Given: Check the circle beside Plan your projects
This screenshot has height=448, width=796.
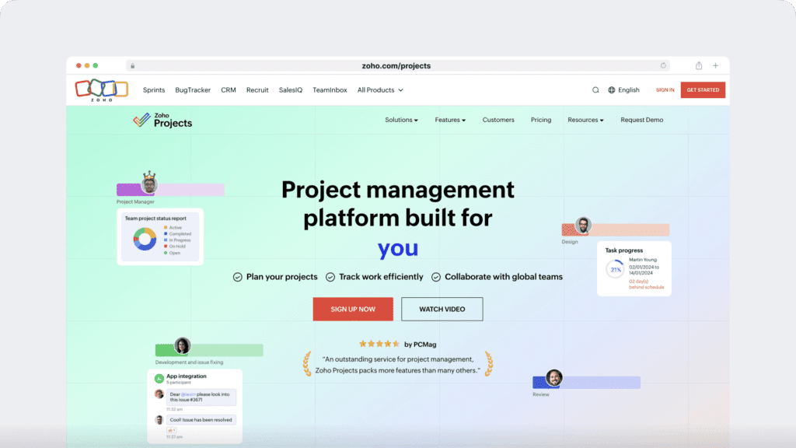Looking at the screenshot, I should pyautogui.click(x=238, y=276).
